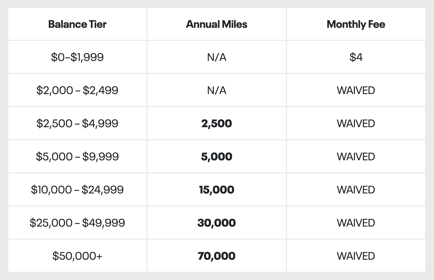434x280 pixels.
Task: Select the $4 monthly fee cell
Action: click(x=356, y=57)
